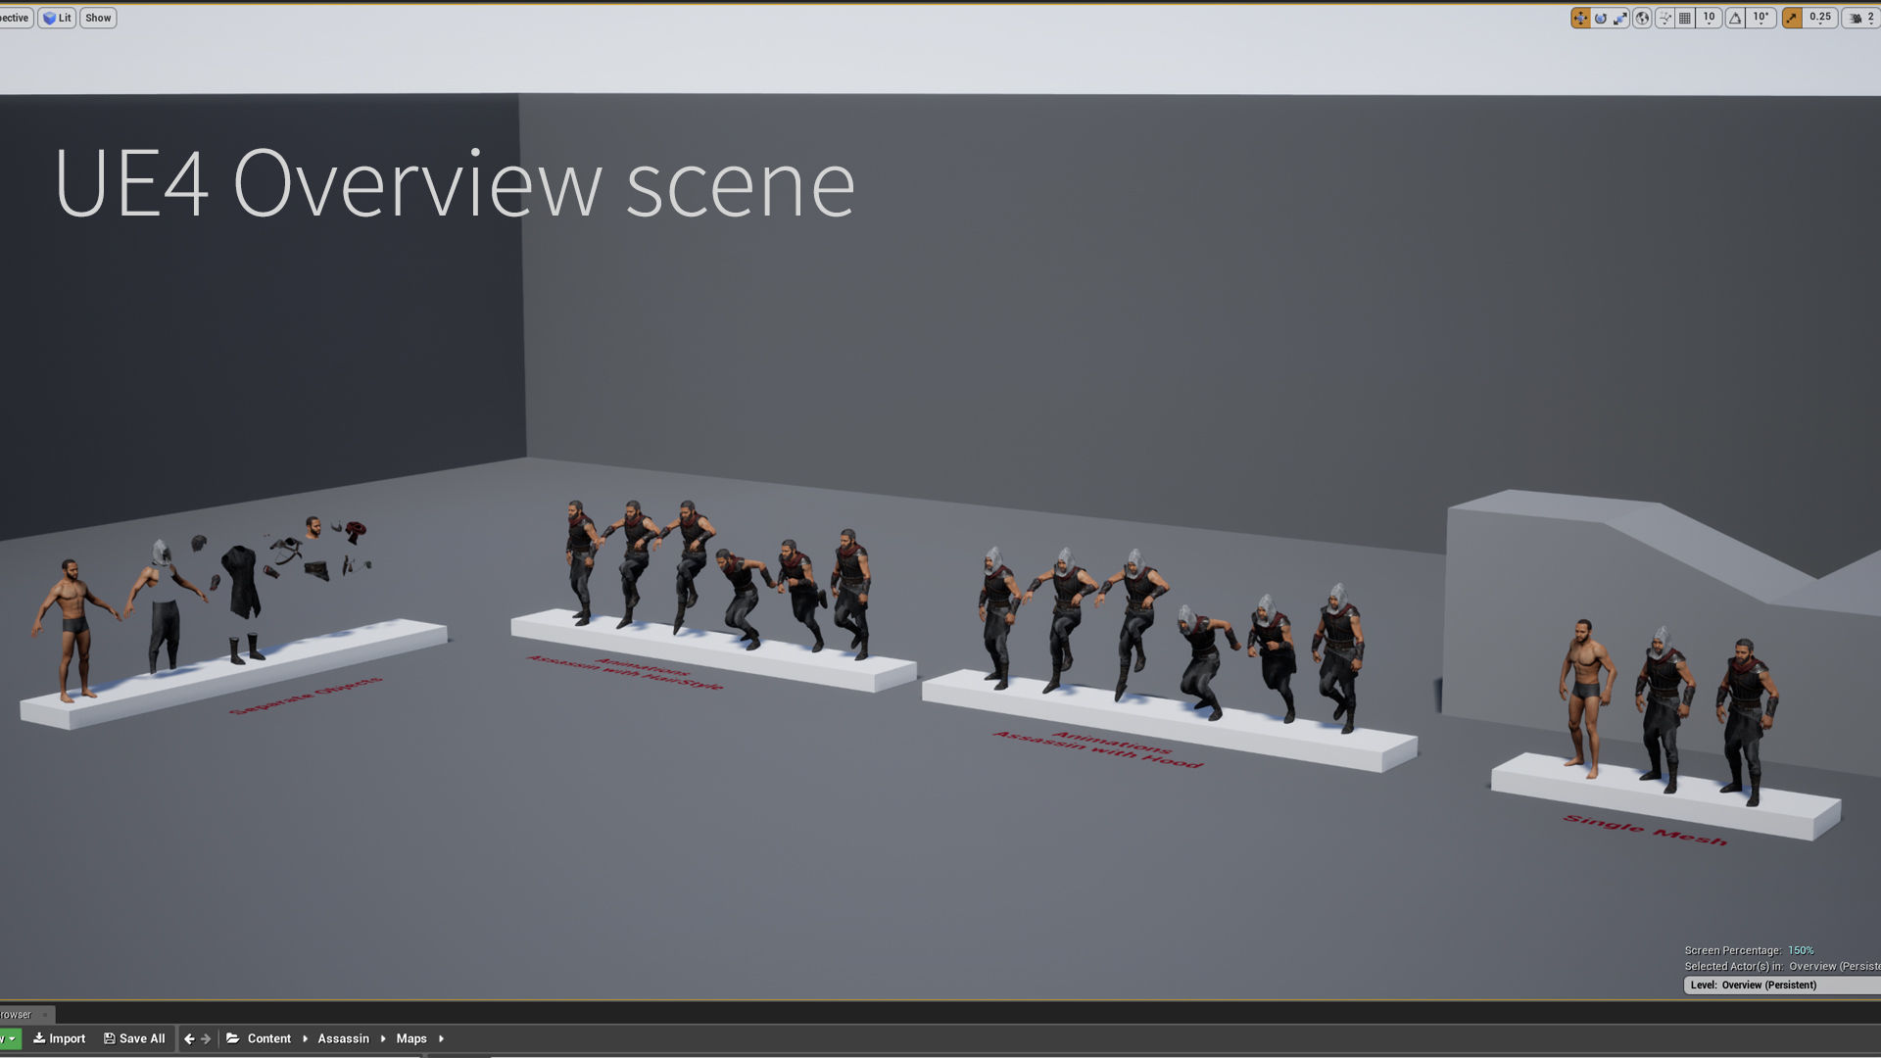Open scale snap 0.25 dropdown
This screenshot has width=1881, height=1058.
(1820, 18)
